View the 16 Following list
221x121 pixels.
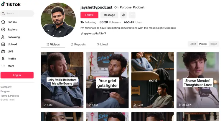(x=88, y=22)
